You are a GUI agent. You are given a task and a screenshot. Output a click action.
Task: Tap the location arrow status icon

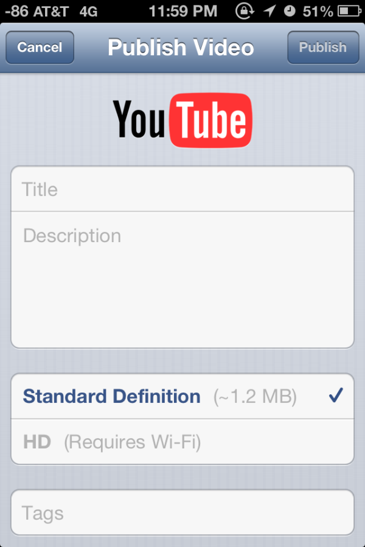(x=269, y=11)
